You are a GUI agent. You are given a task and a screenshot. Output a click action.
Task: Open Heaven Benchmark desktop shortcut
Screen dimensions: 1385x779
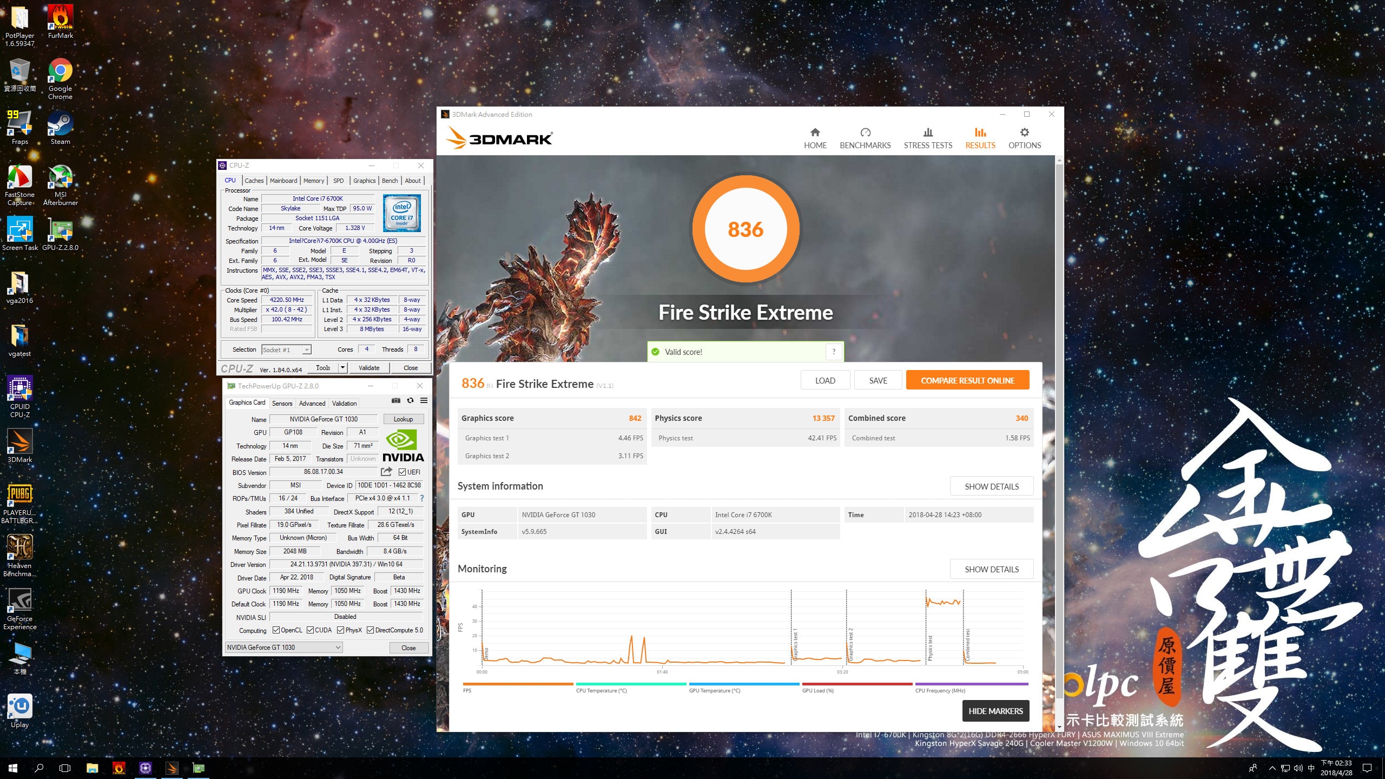click(x=20, y=556)
